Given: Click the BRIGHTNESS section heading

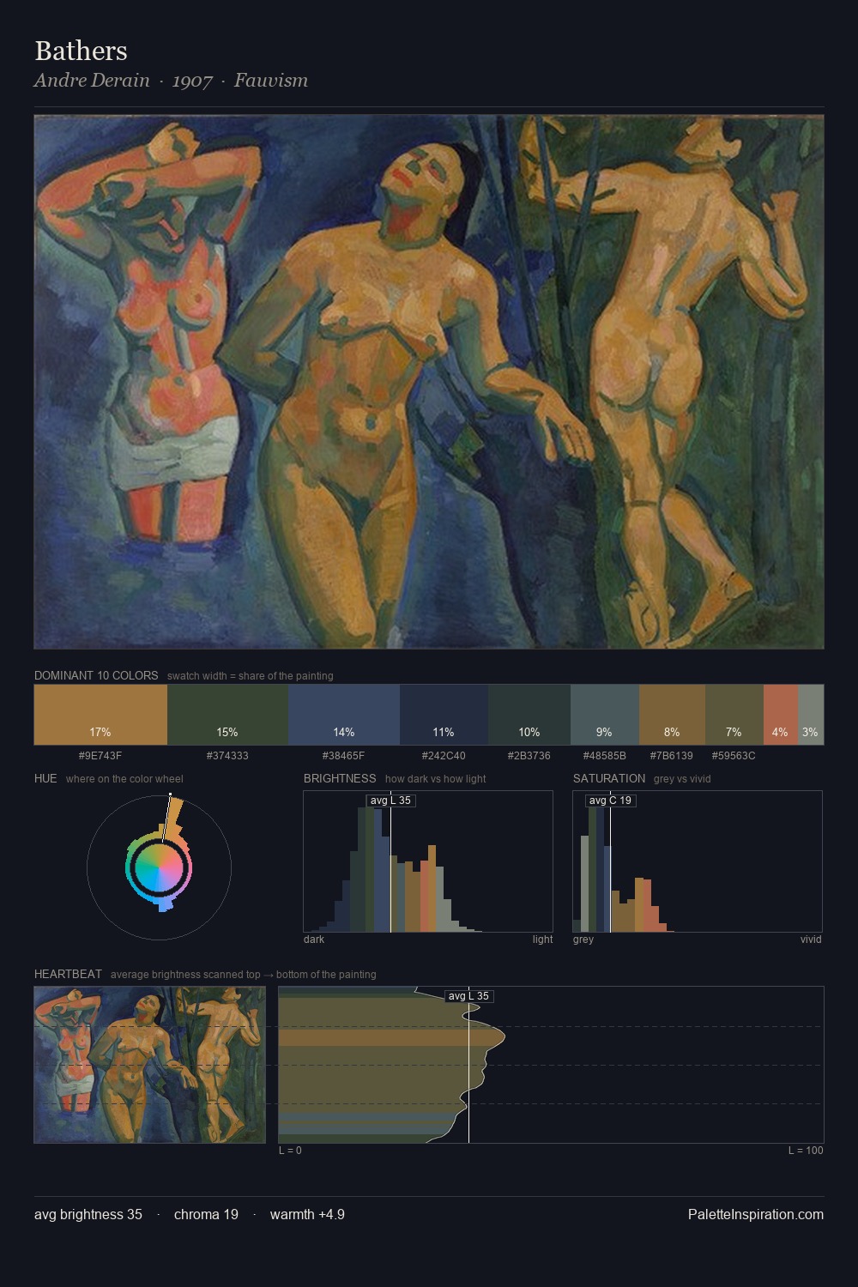Looking at the screenshot, I should coord(340,778).
